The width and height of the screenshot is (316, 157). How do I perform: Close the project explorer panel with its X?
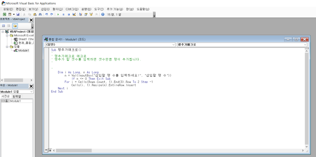click(31, 20)
